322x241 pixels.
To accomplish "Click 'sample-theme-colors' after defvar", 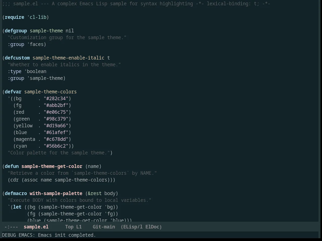I will tap(50, 92).
